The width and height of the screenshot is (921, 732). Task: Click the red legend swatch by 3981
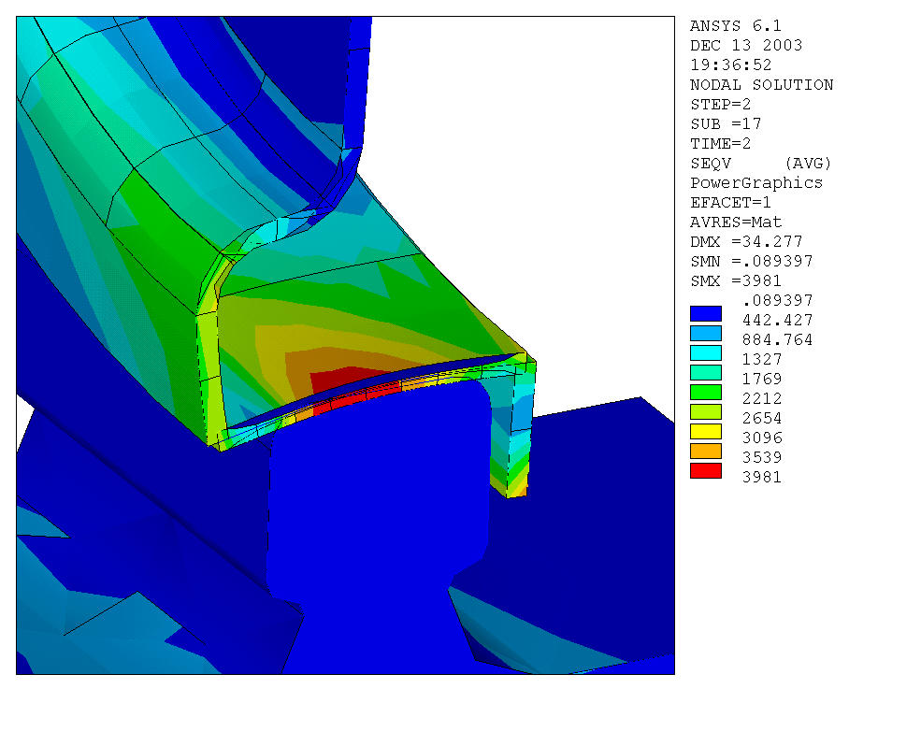point(705,470)
